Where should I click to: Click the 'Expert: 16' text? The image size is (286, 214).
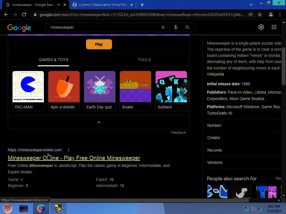(x=105, y=179)
